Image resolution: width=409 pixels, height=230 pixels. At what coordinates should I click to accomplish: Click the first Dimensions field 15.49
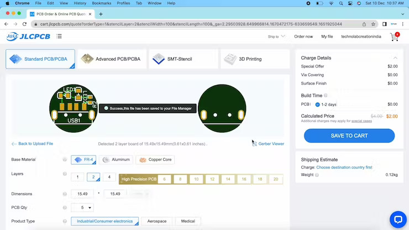tap(82, 194)
